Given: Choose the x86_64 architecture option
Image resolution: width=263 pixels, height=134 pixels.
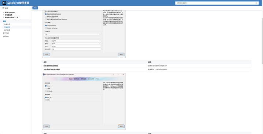Looking at the screenshot, I should (x=46, y=97).
